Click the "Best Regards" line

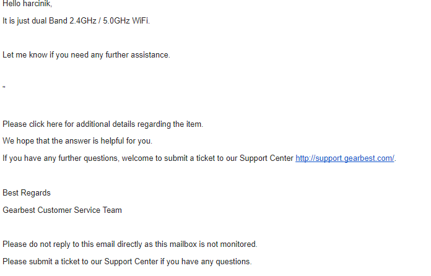27,192
